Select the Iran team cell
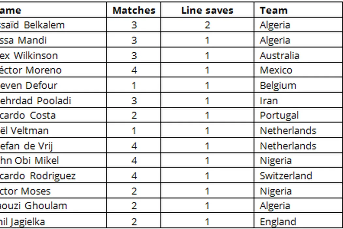The height and width of the screenshot is (229, 343). click(x=269, y=100)
